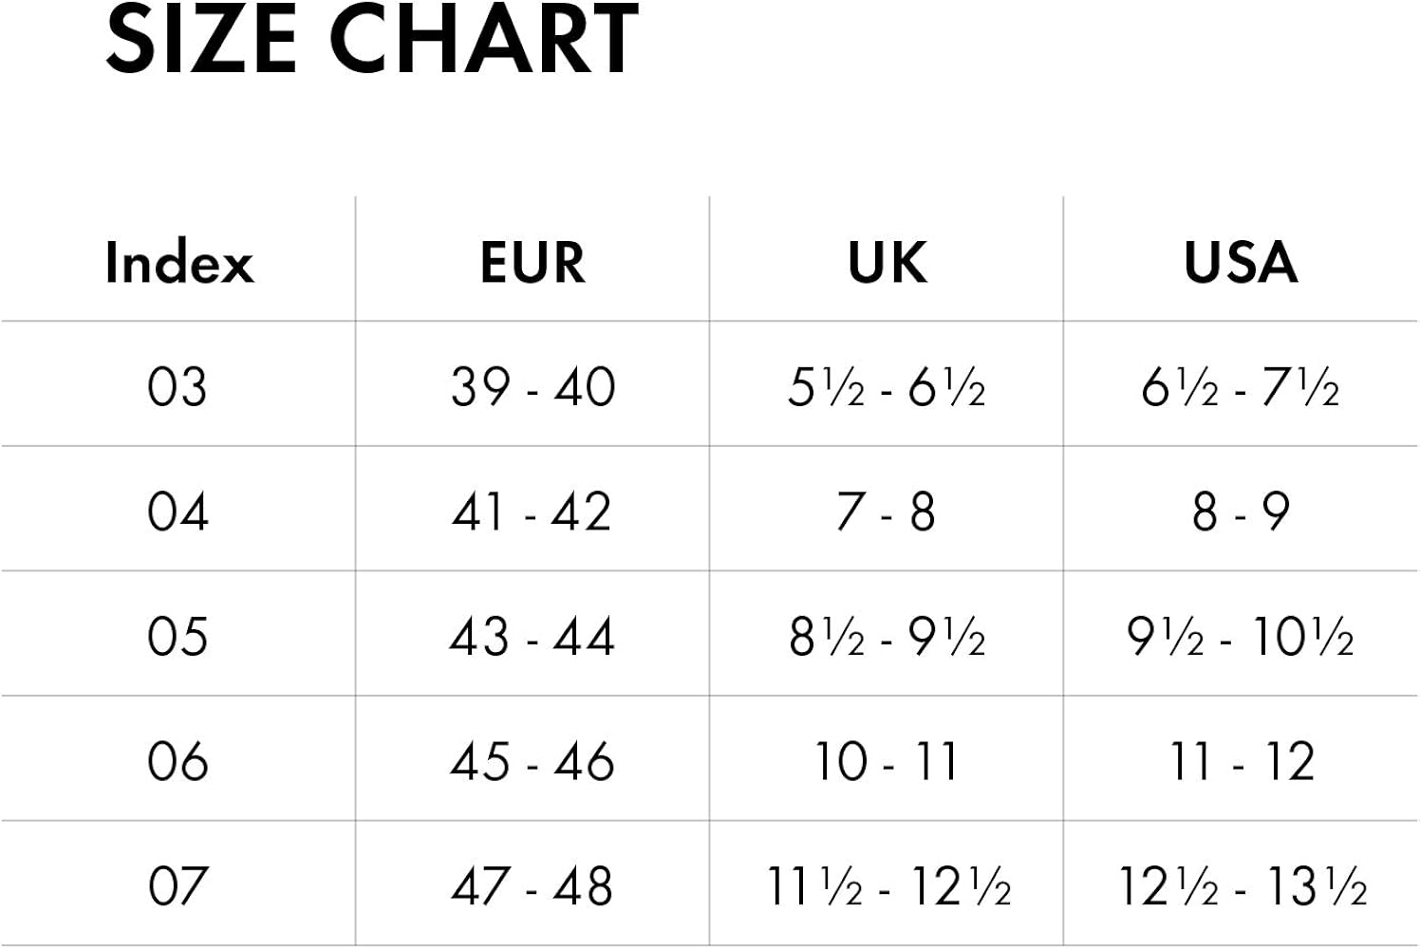Click EUR size 47 - 48 cell
Viewport: 1420px width, 949px height.
point(532,885)
